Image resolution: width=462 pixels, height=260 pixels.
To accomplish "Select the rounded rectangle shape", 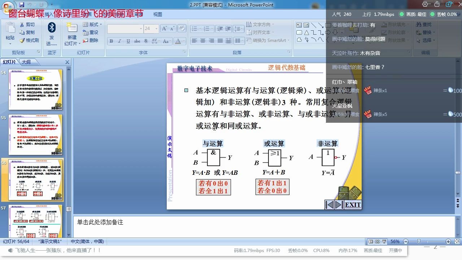I will (x=299, y=32).
